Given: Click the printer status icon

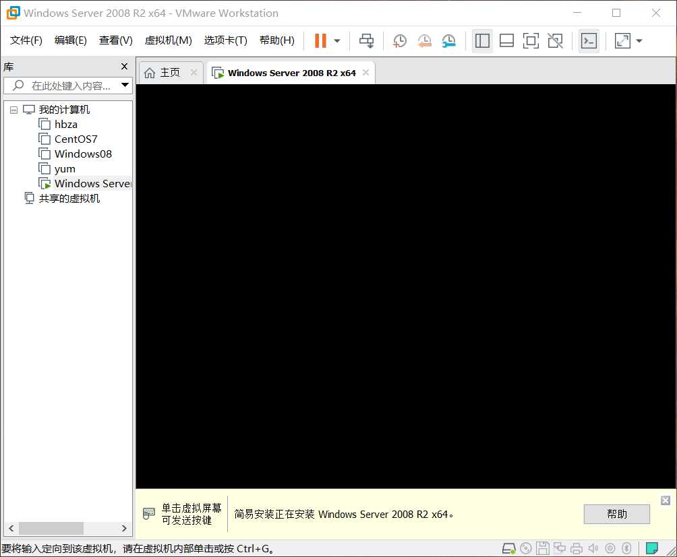Looking at the screenshot, I should tap(577, 548).
